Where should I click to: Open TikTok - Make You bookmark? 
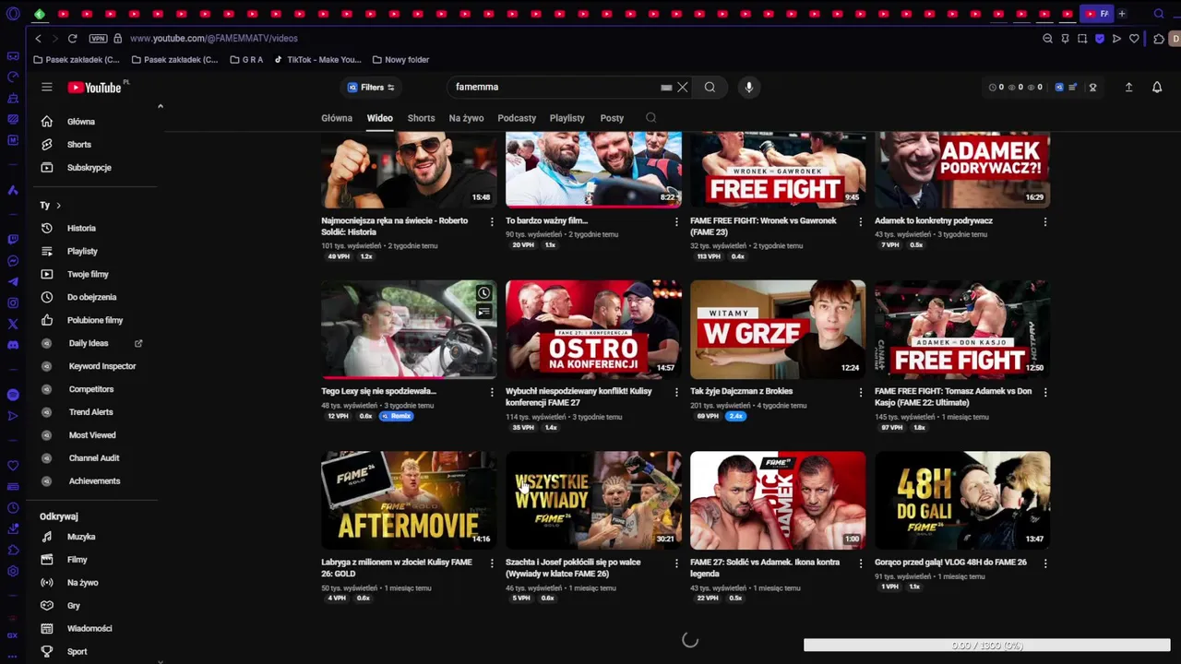pyautogui.click(x=317, y=59)
